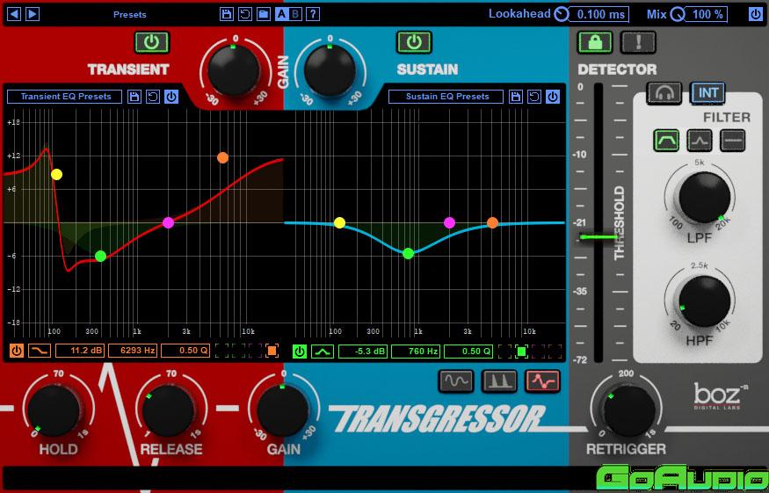Screen dimensions: 769x493
Task: Change the orange band's shelf filter type
Action: (x=40, y=351)
